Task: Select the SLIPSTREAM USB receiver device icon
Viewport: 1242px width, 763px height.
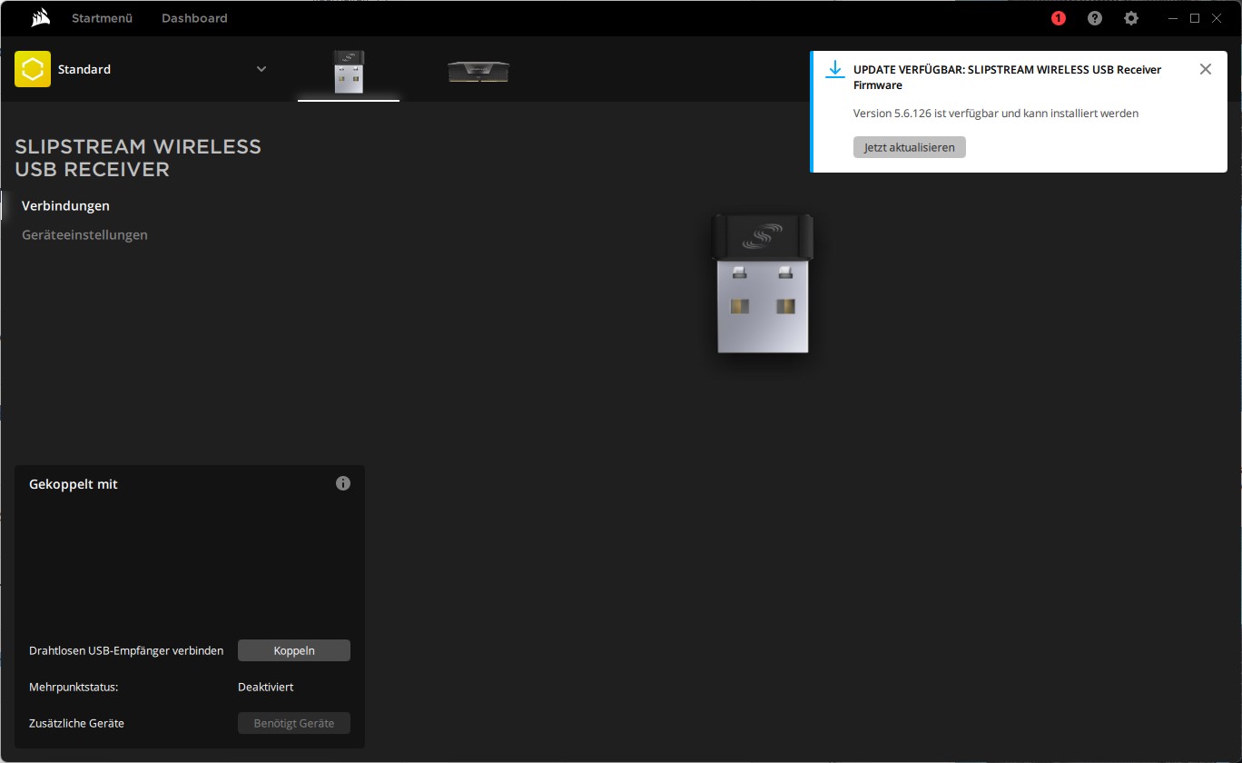Action: [x=349, y=70]
